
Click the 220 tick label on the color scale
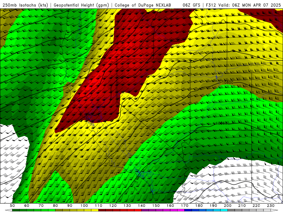[256, 206]
